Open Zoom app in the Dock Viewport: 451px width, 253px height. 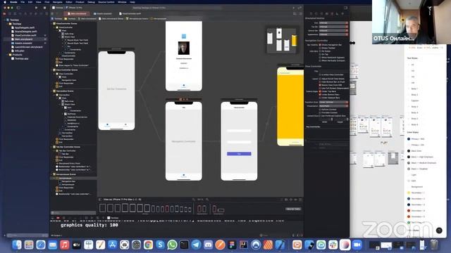[x=357, y=245]
